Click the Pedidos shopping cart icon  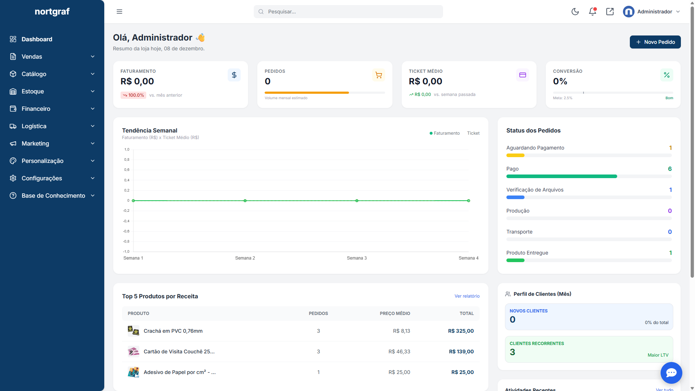[x=378, y=75]
